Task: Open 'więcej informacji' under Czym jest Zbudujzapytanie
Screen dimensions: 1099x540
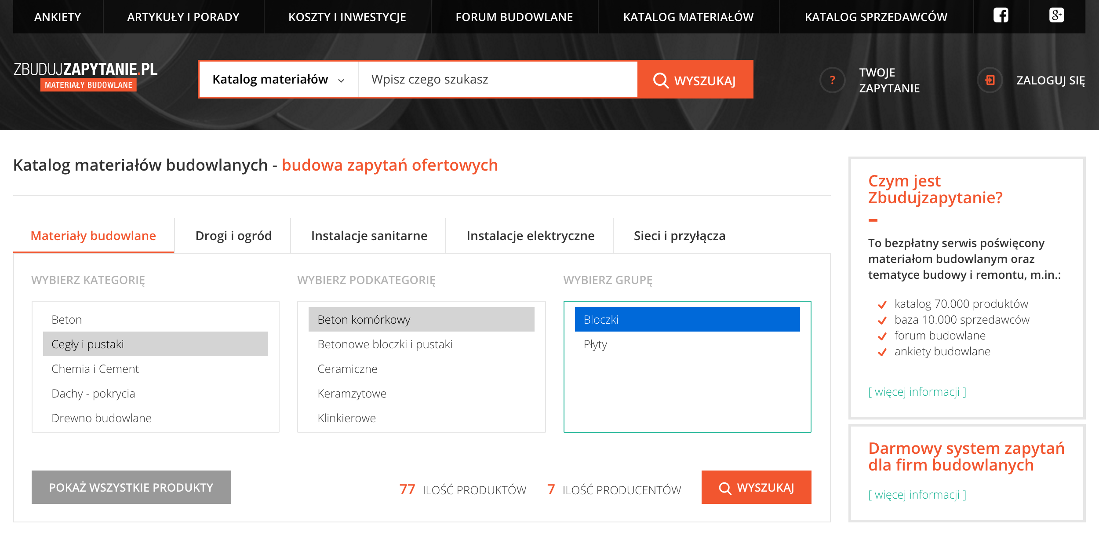Action: pos(917,391)
